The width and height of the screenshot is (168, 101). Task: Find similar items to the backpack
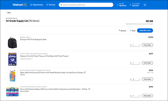click(x=148, y=45)
